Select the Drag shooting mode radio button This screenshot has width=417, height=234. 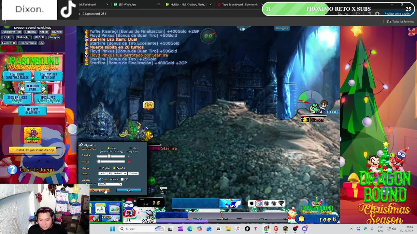pos(108,149)
